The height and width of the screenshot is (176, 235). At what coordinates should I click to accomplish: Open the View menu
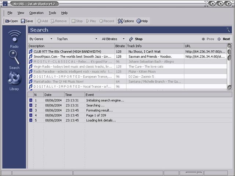click(21, 13)
